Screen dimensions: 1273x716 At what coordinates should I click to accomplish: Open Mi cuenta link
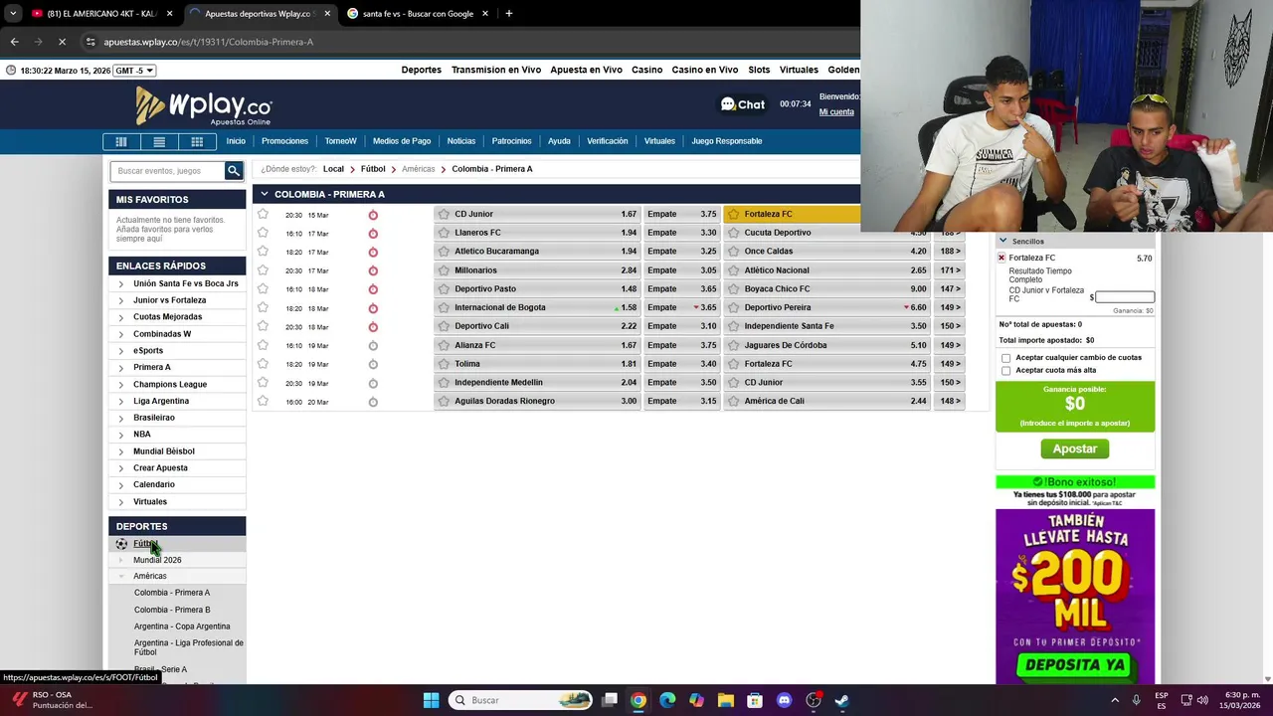[x=836, y=112]
